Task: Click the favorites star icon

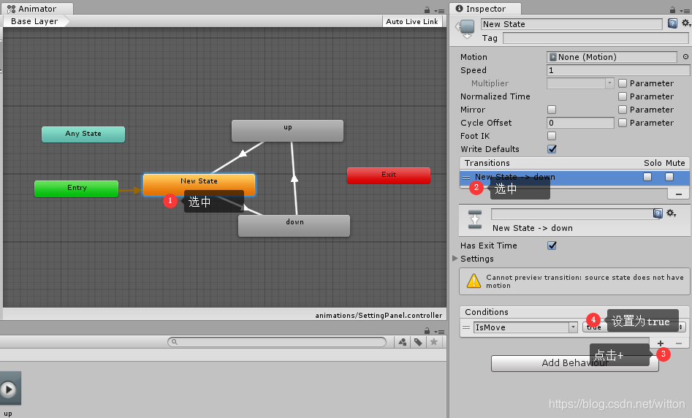Action: point(434,342)
